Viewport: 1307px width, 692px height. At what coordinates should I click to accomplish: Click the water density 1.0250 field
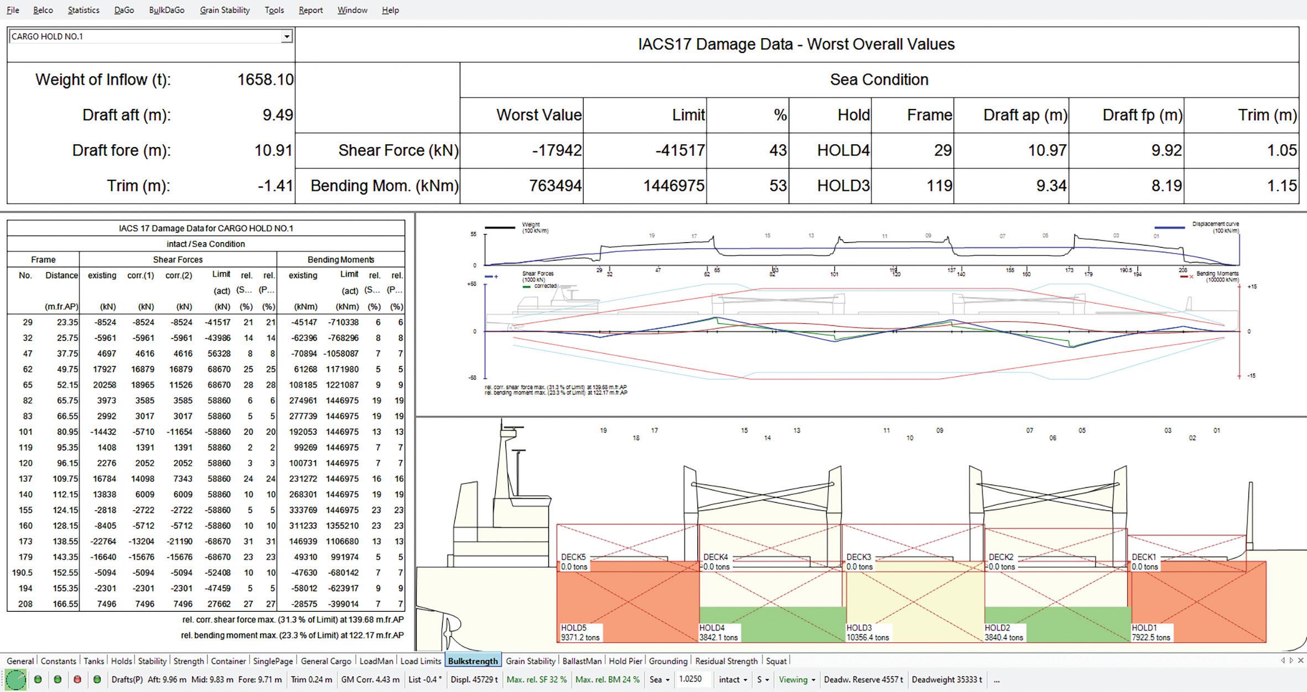pyautogui.click(x=691, y=680)
